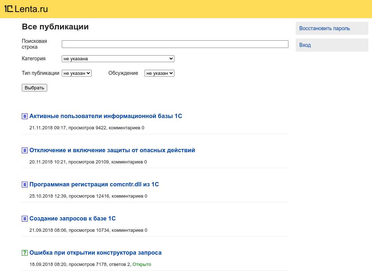This screenshot has height=279, width=372.
Task: Click the icon beside Программная регистрация comcntr.dll
Action: [x=25, y=184]
